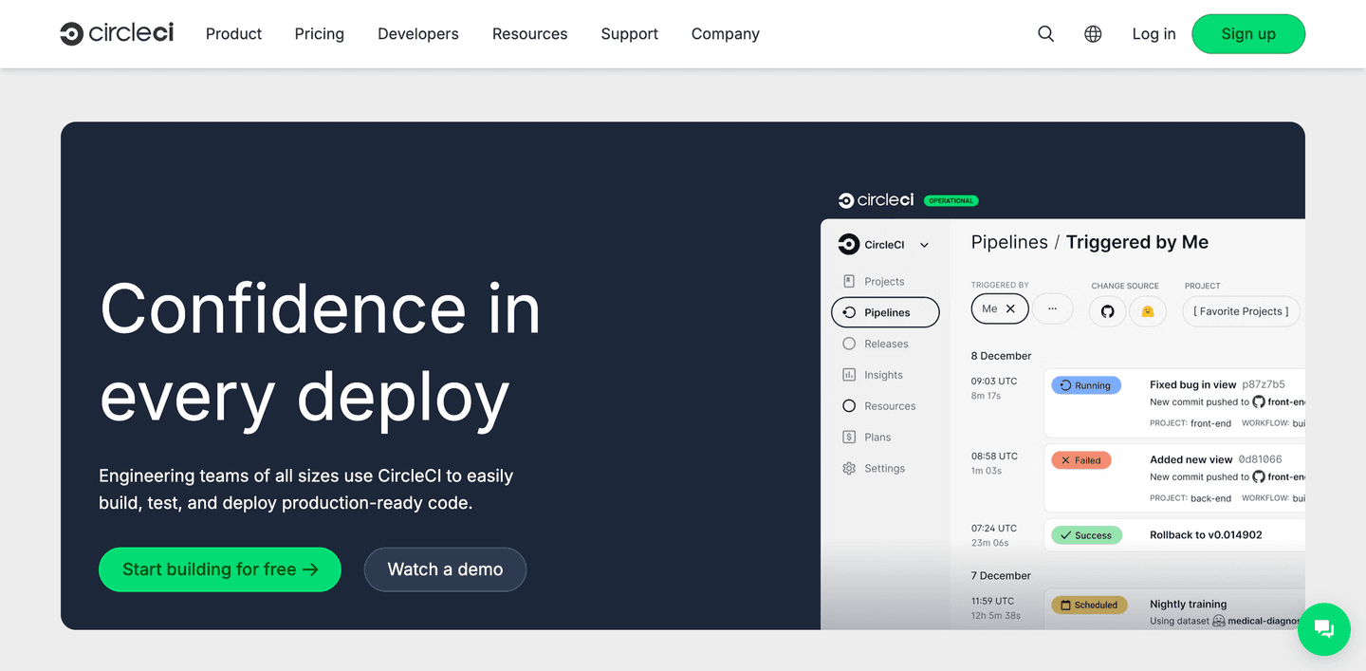This screenshot has height=671, width=1366.
Task: Open the Nightly training pipeline
Action: 1188,604
